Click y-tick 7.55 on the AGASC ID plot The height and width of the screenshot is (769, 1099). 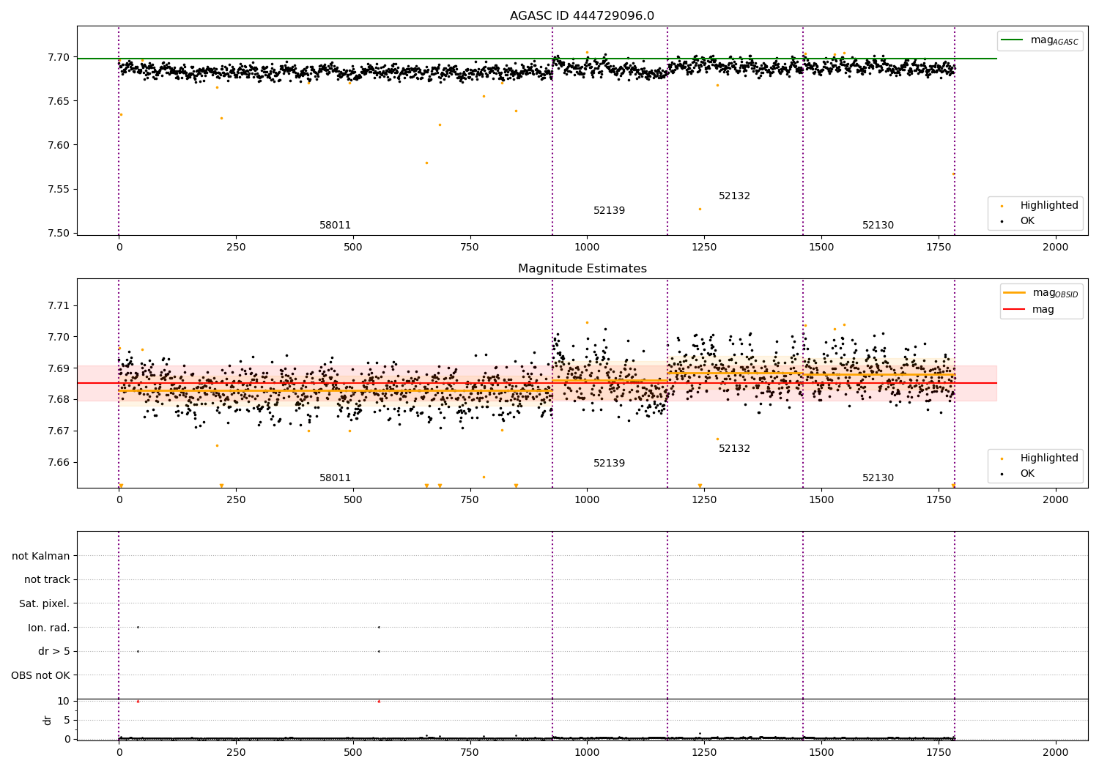(x=58, y=189)
